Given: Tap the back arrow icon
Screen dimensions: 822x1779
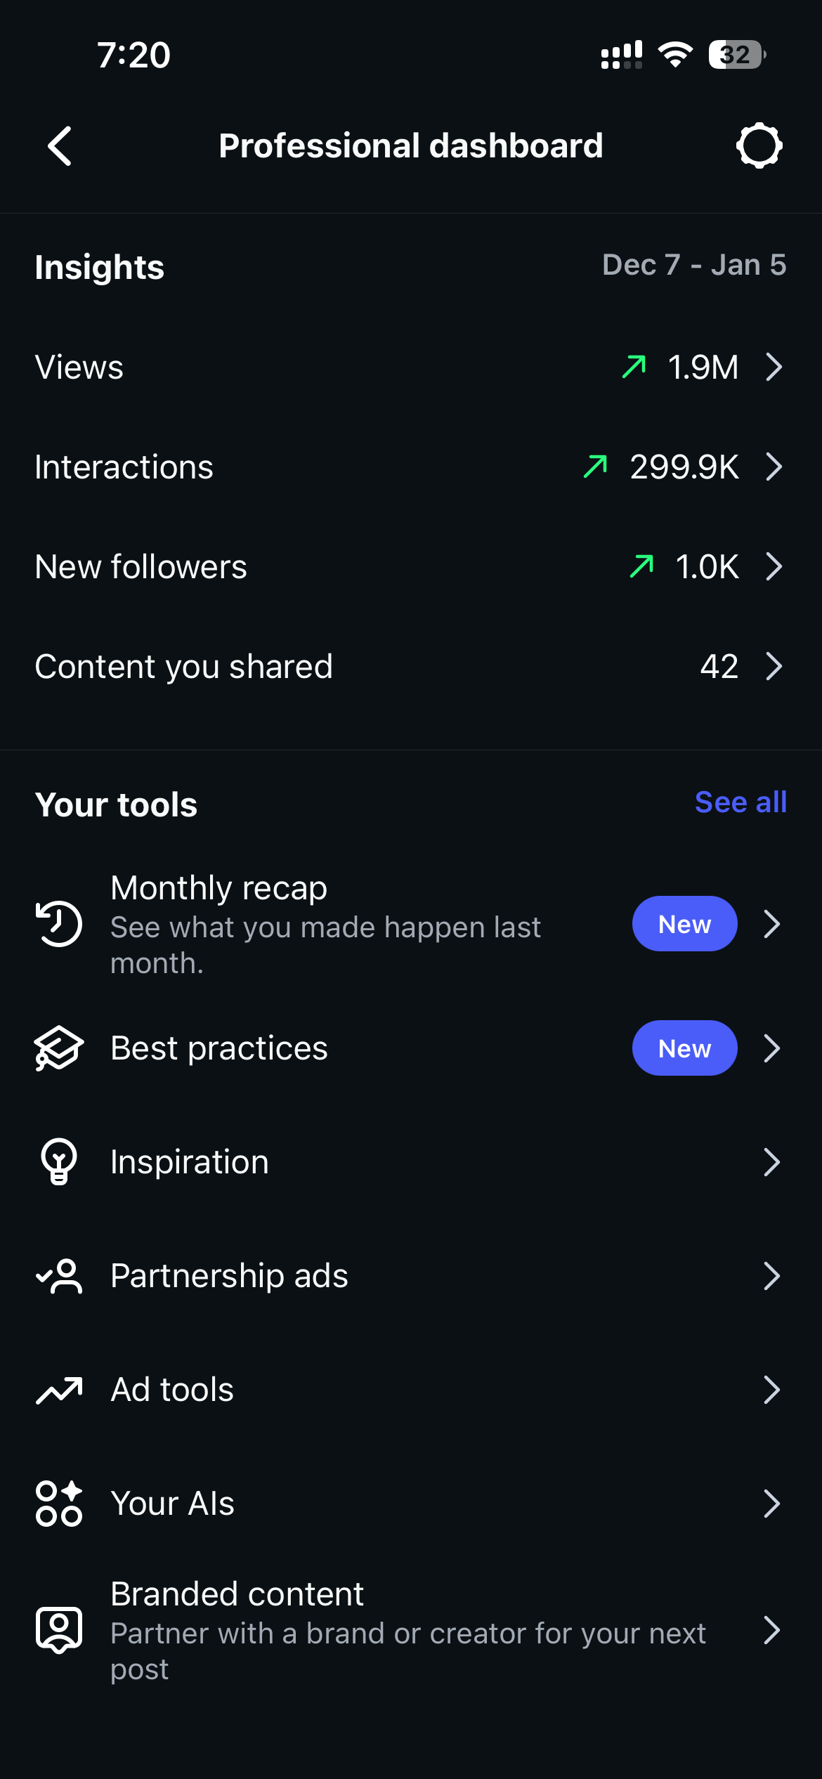Looking at the screenshot, I should click(60, 146).
